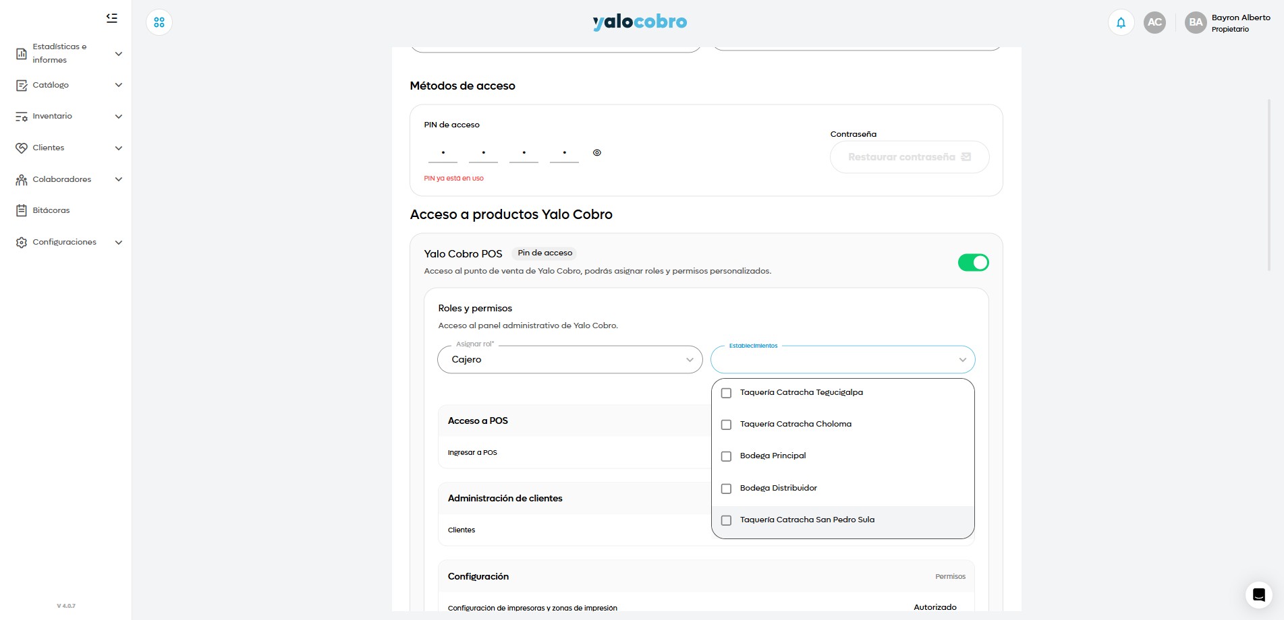Open Configuraciones menu item
1284x620 pixels.
point(65,242)
